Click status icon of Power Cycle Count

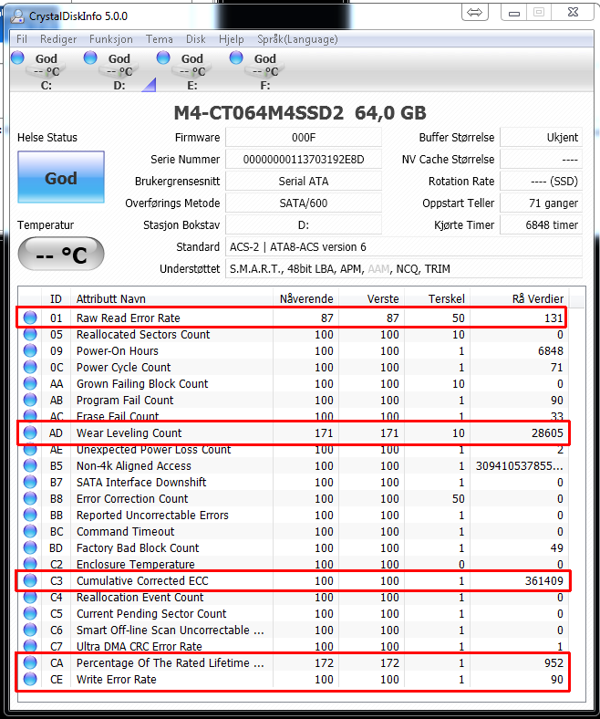point(30,368)
